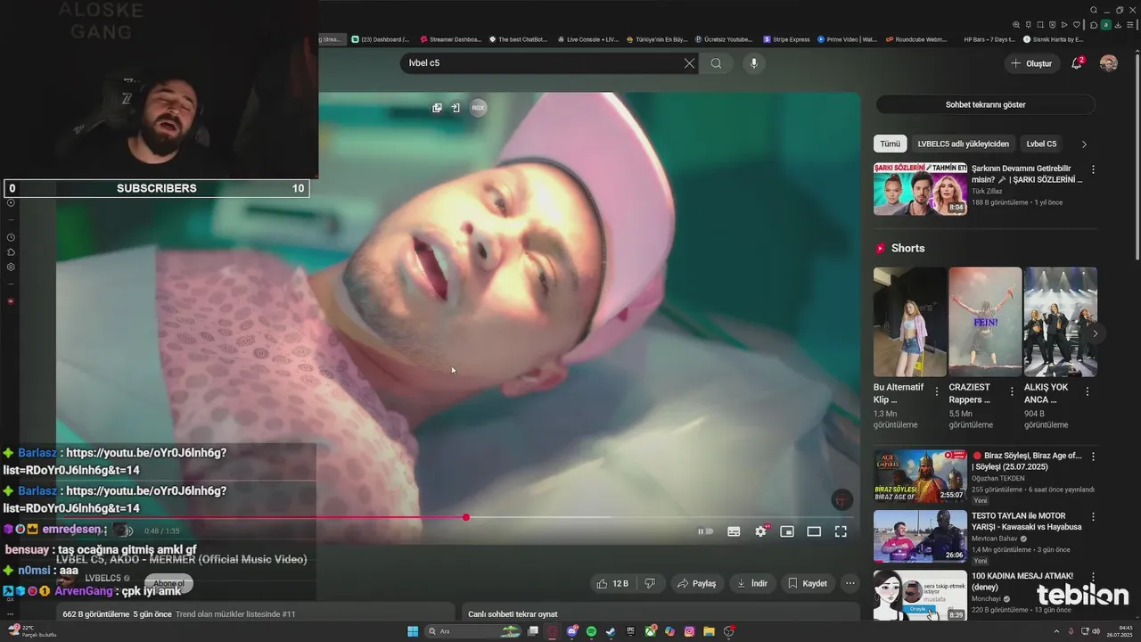
Task: Click the Windows taskbar search box 'Ara'
Action: (x=475, y=631)
